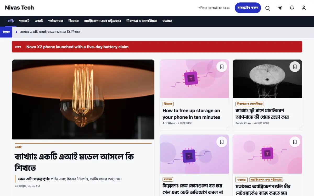
Task: Open the search icon in header
Action: 268,8
